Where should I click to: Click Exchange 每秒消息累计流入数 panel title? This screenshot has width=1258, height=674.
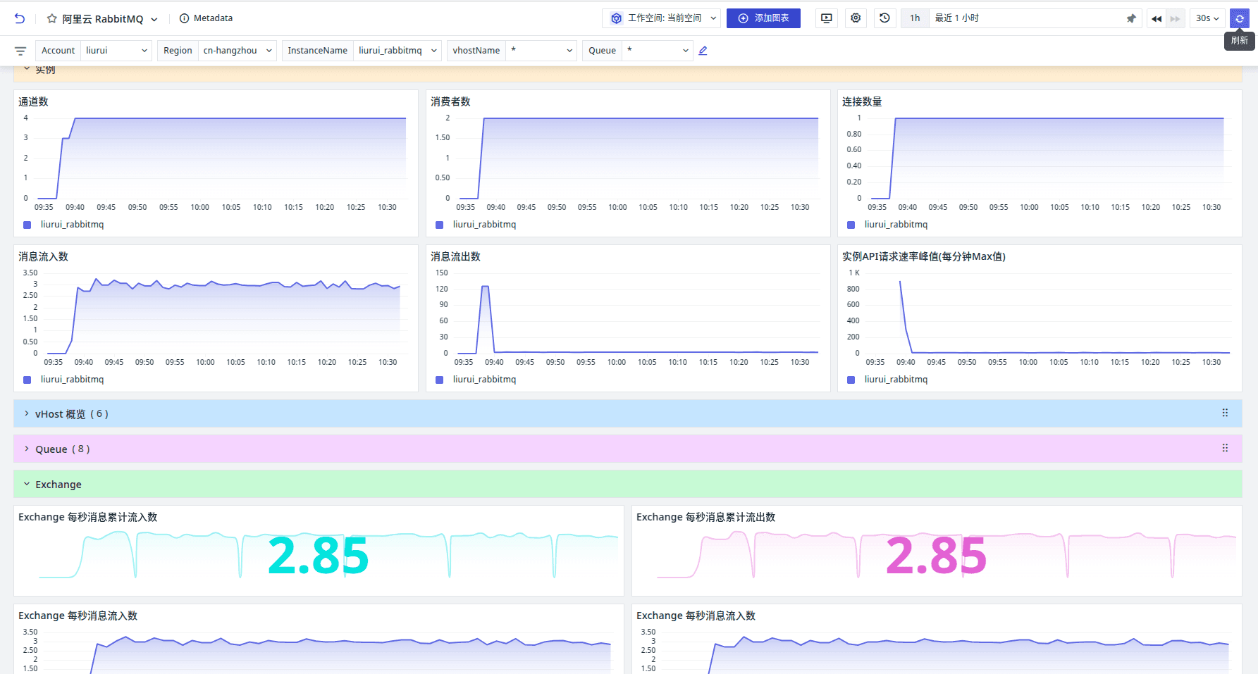pos(88,517)
